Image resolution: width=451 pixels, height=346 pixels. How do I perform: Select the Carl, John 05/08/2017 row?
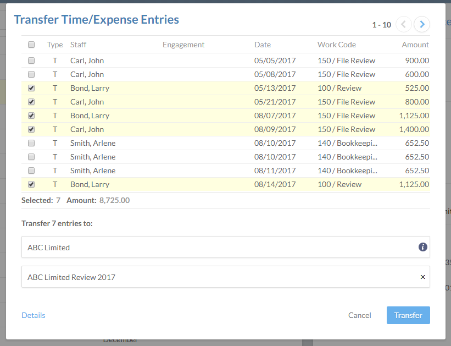[165, 74]
